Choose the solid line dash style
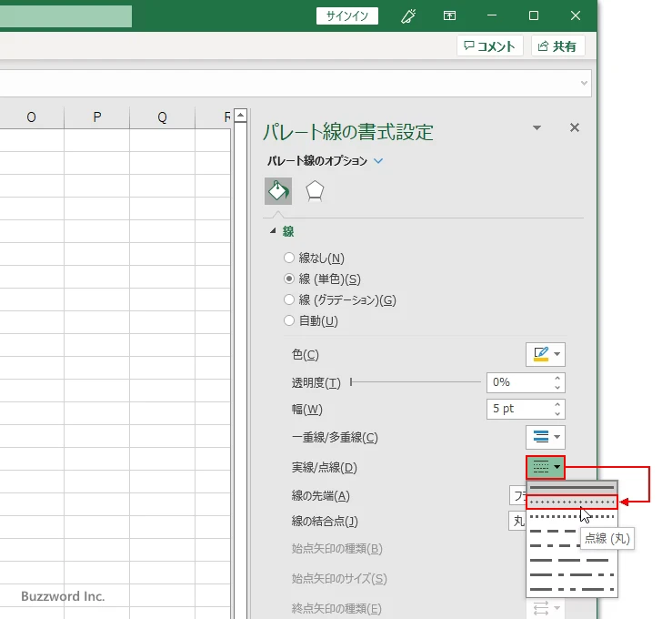The width and height of the screenshot is (662, 619). tap(572, 488)
